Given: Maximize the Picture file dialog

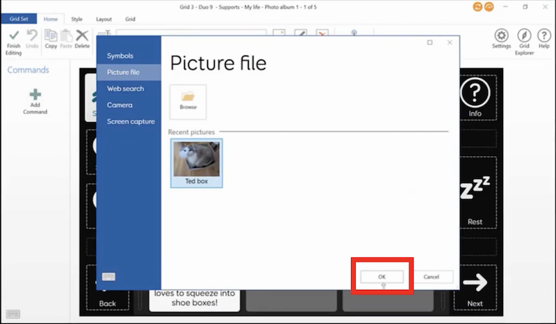Looking at the screenshot, I should click(430, 42).
